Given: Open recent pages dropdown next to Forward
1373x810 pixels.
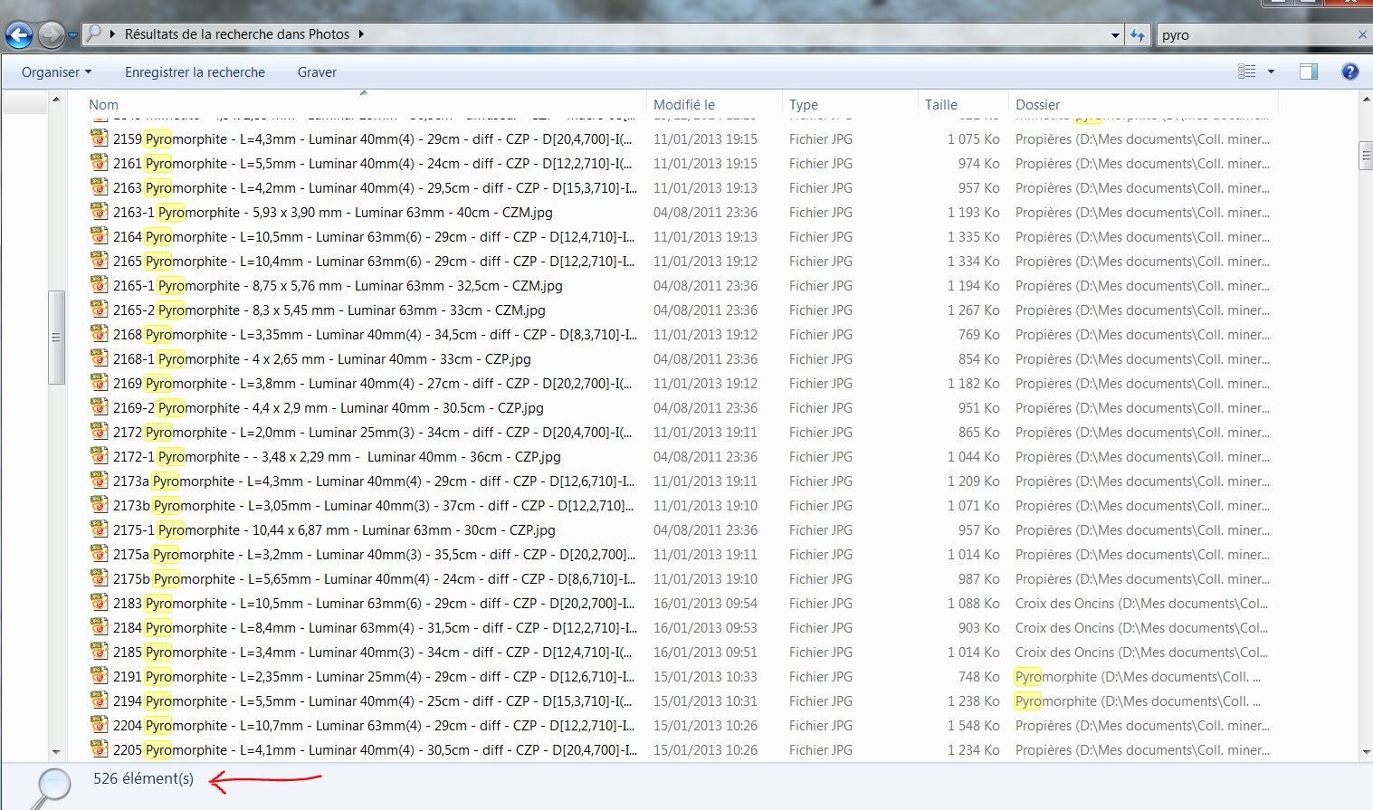Looking at the screenshot, I should (72, 35).
